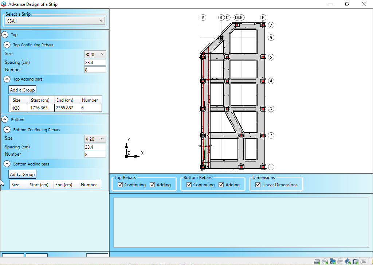Click the network adapter status icon
The height and width of the screenshot is (265, 373).
tap(333, 261)
